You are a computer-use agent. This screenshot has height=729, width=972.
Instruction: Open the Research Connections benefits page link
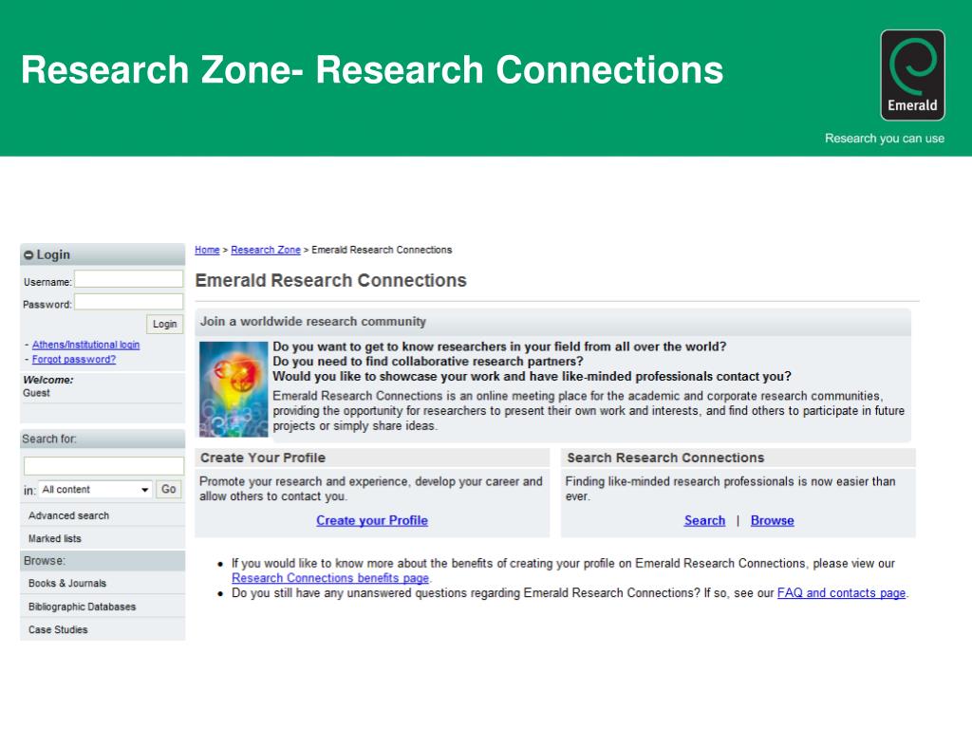(x=330, y=578)
